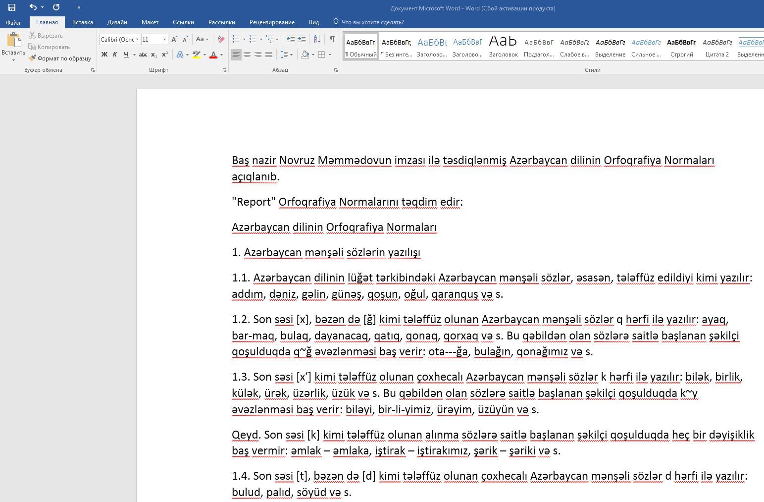The width and height of the screenshot is (764, 502).
Task: Open the Файл tab
Action: tap(13, 22)
